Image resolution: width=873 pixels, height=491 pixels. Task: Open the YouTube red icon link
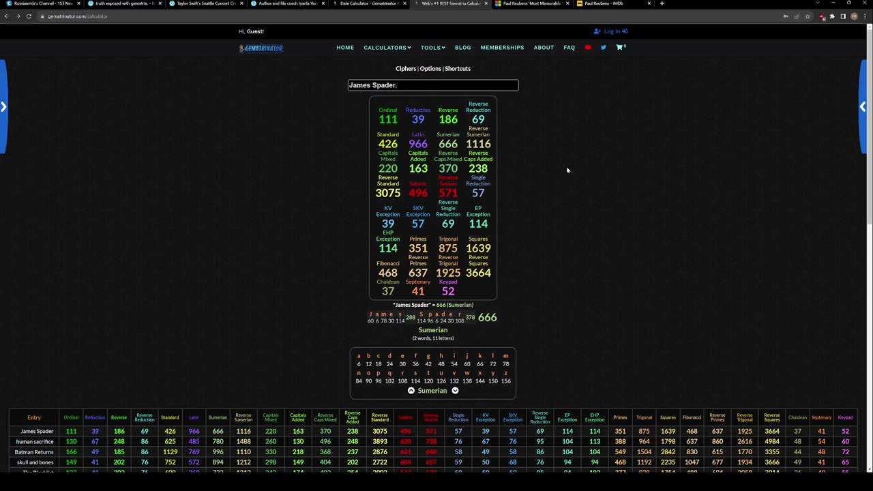[588, 48]
